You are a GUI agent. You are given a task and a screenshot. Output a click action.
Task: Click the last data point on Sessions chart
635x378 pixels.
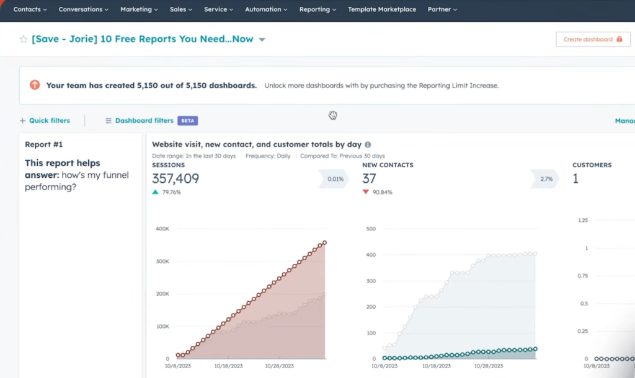(324, 243)
